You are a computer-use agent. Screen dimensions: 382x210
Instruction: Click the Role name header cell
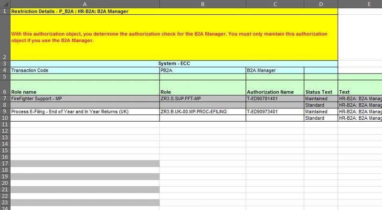coord(85,87)
